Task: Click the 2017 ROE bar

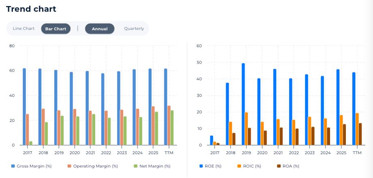Action: [x=212, y=140]
